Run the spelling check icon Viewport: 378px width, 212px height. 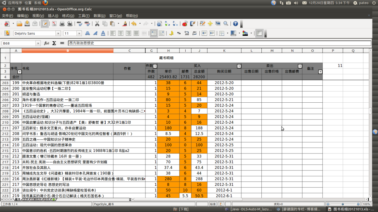[79, 24]
